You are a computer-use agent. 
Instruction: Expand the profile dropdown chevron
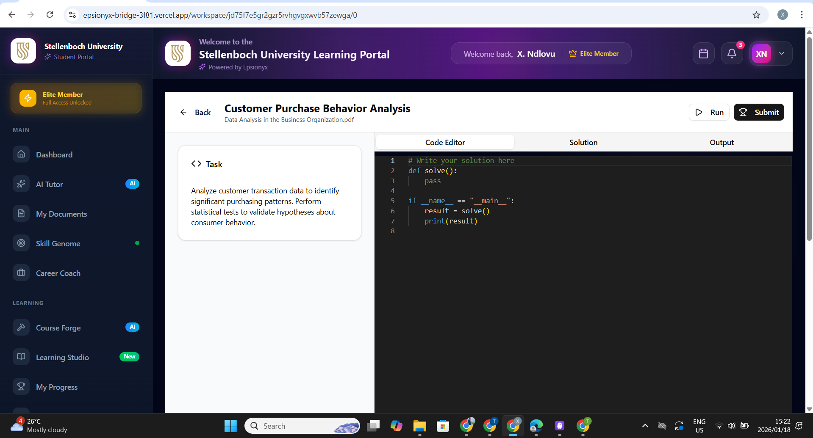[x=782, y=54]
